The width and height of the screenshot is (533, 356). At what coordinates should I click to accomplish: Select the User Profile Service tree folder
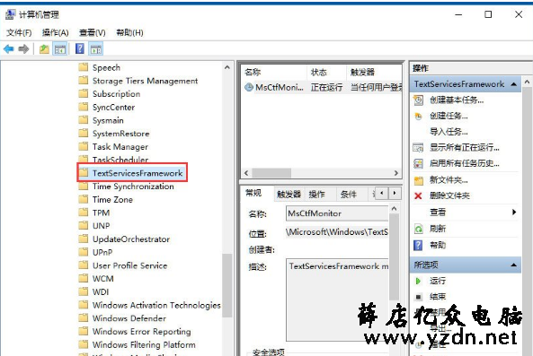129,265
